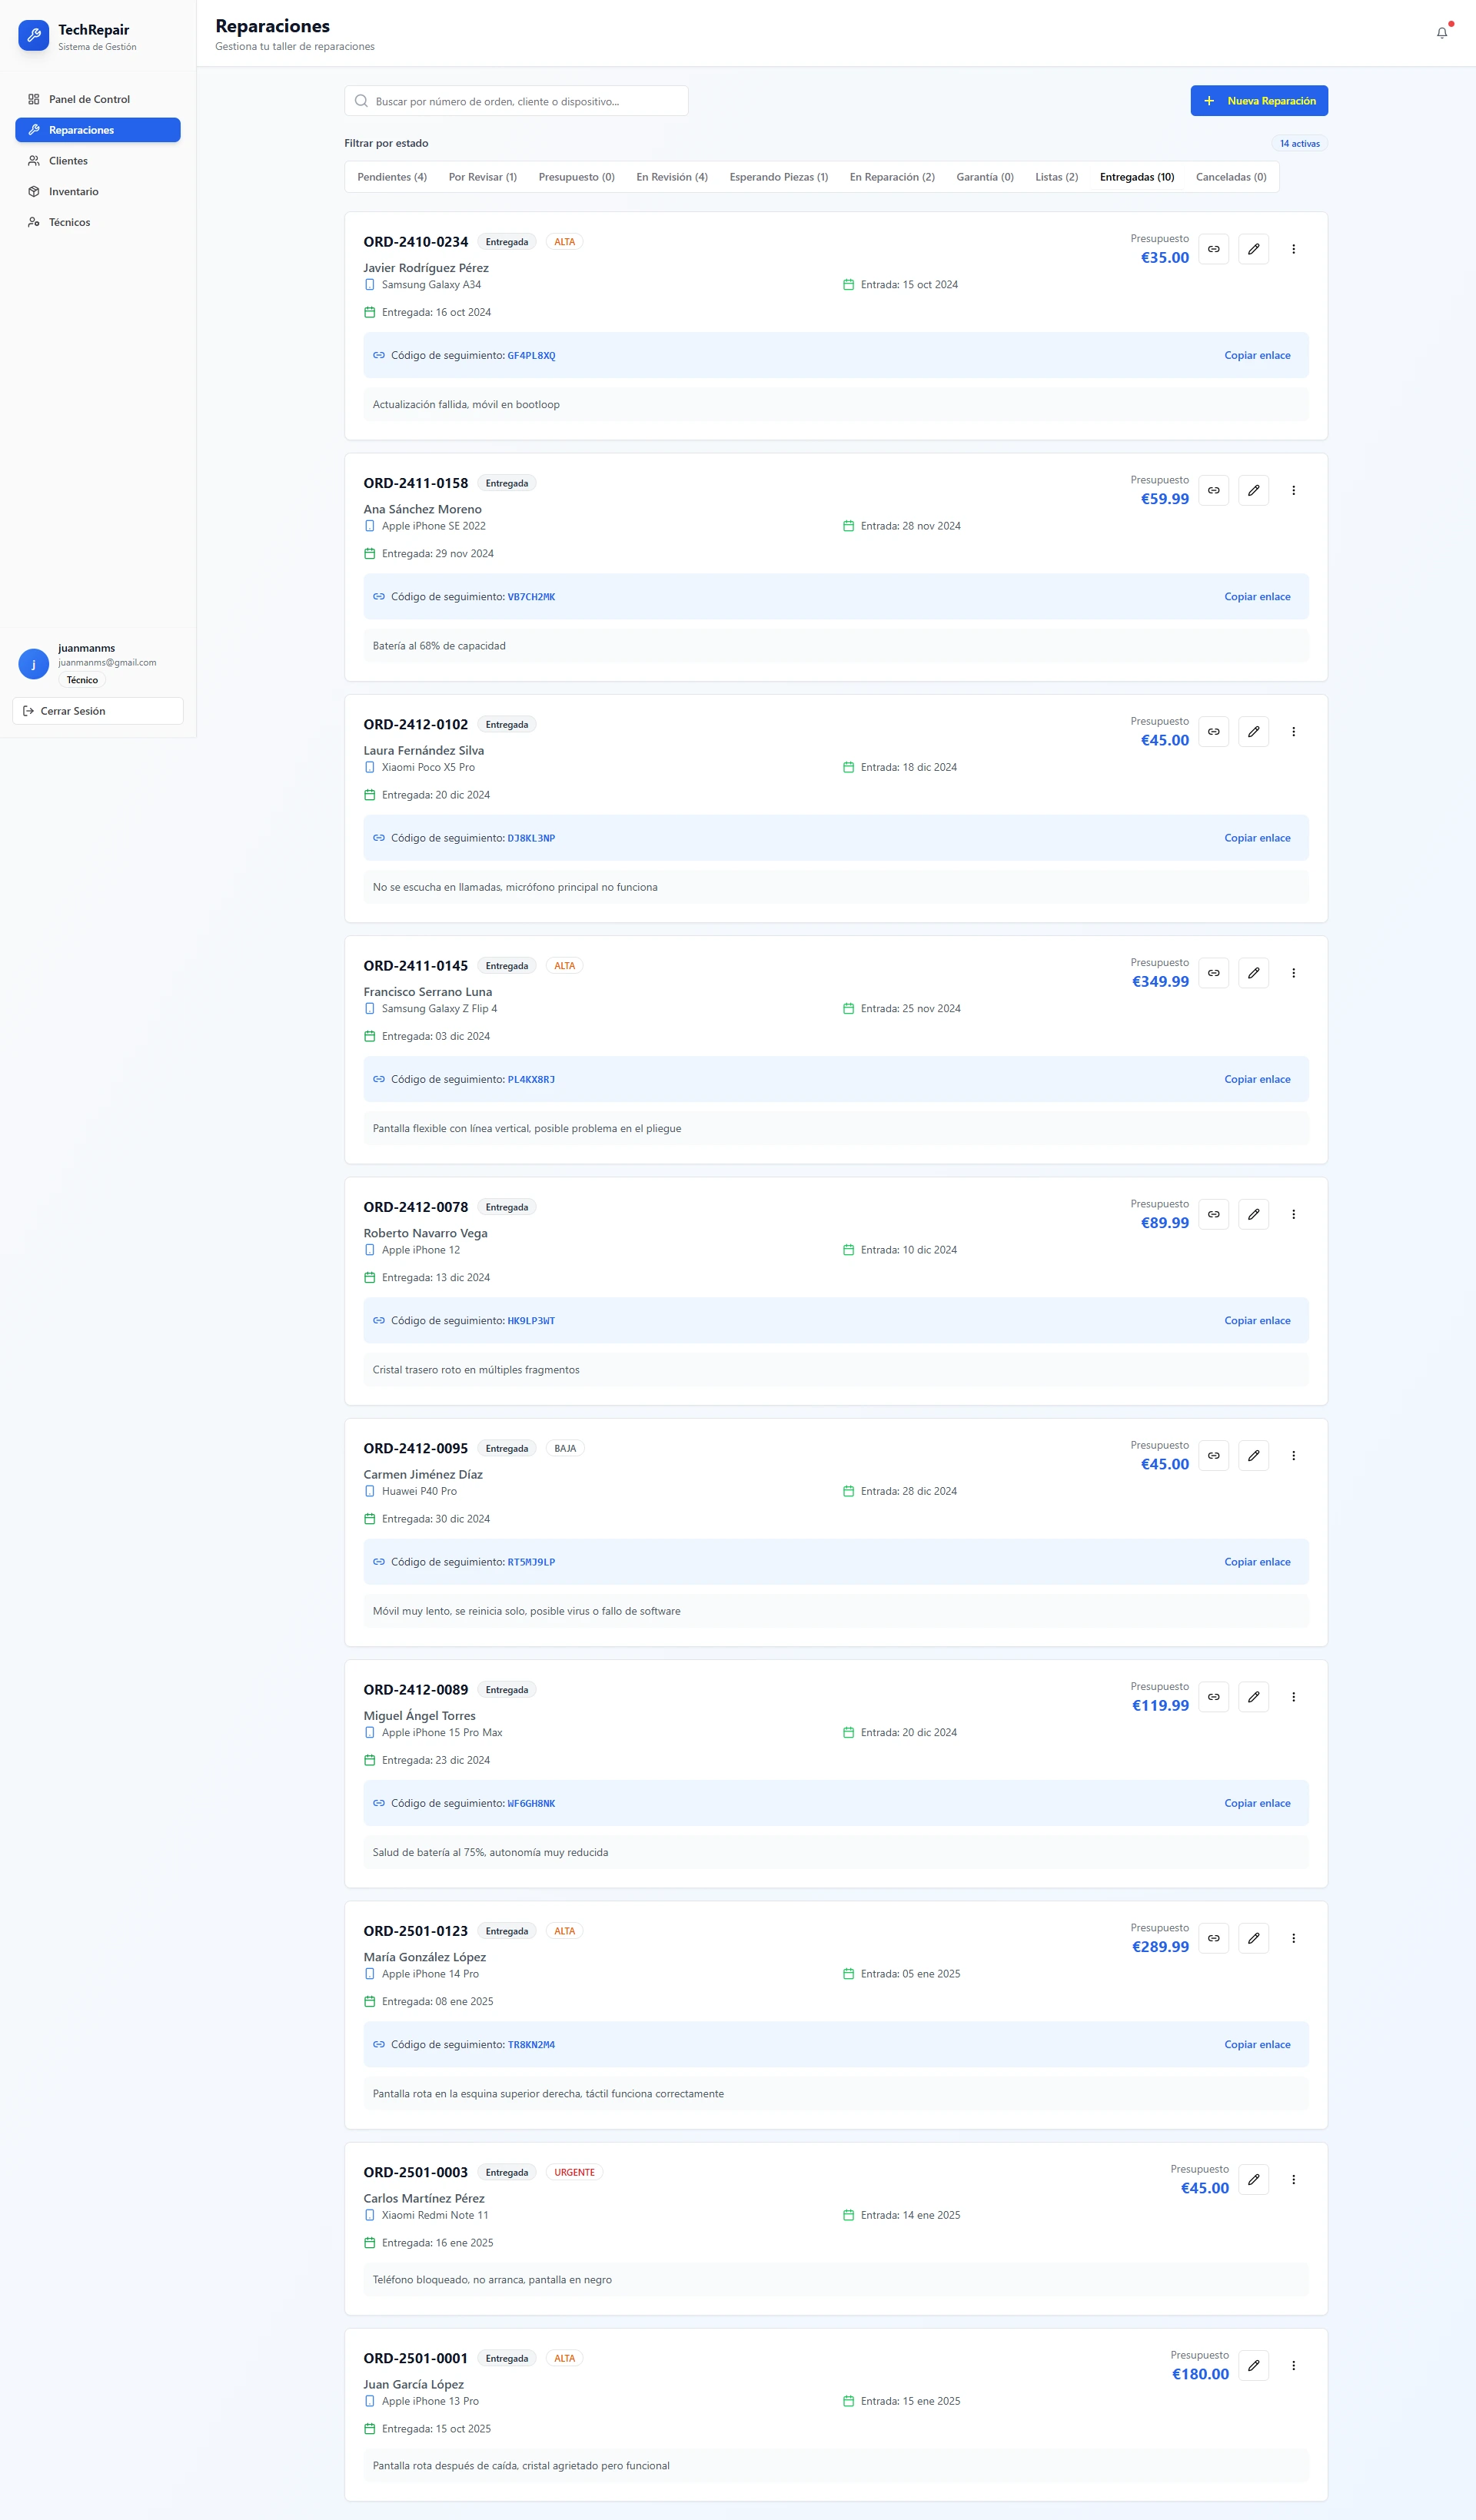
Task: Open three-dot menu for ORD-2412-0089
Action: click(1293, 1697)
